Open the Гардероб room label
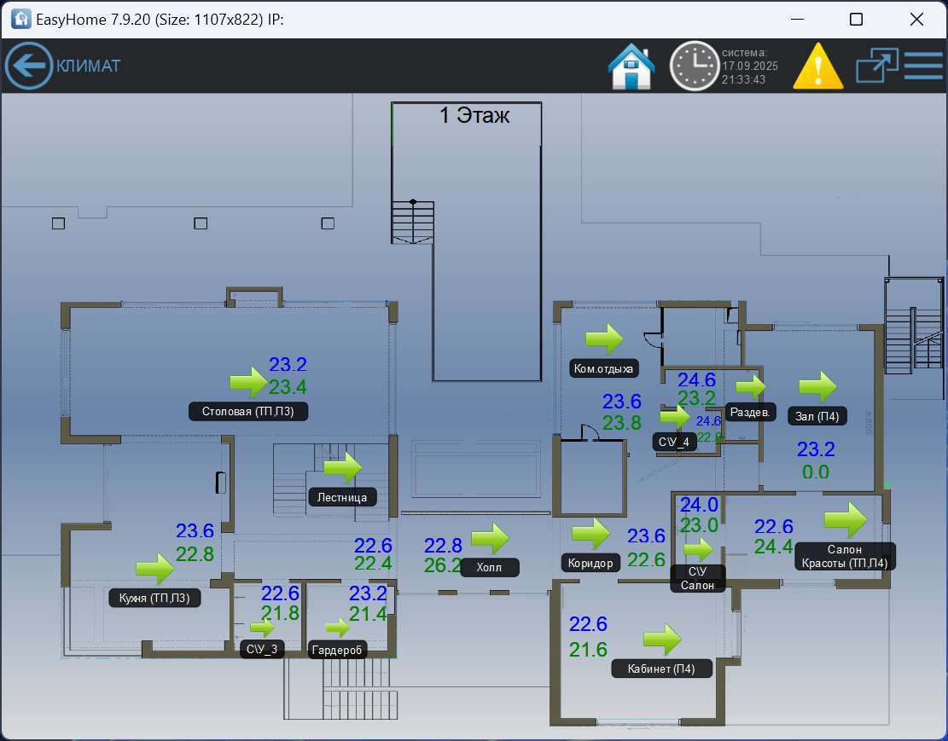The height and width of the screenshot is (741, 948). (337, 650)
